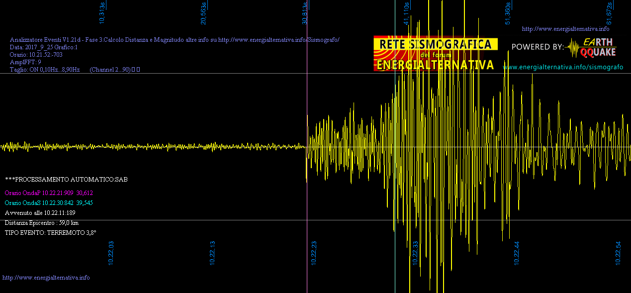Click the 51,350s top time label
The image size is (631, 293).
[508, 13]
